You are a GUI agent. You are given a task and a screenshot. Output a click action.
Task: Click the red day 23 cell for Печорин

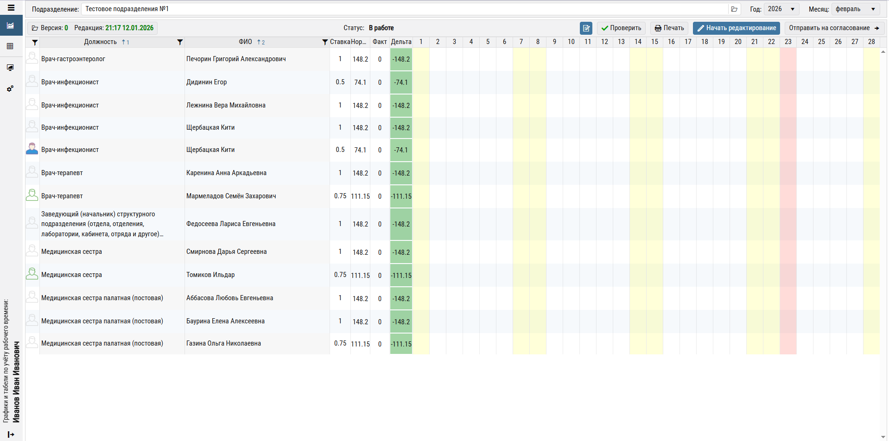pos(788,59)
